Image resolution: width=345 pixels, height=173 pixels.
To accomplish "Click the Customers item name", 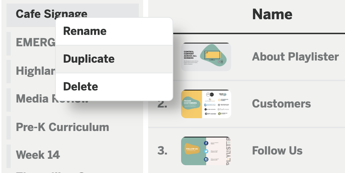I will (281, 104).
